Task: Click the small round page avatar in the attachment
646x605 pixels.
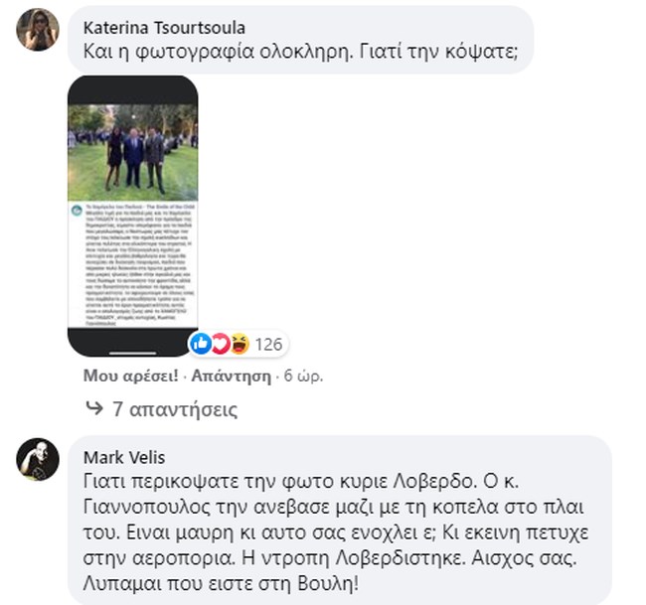Action: tap(77, 211)
